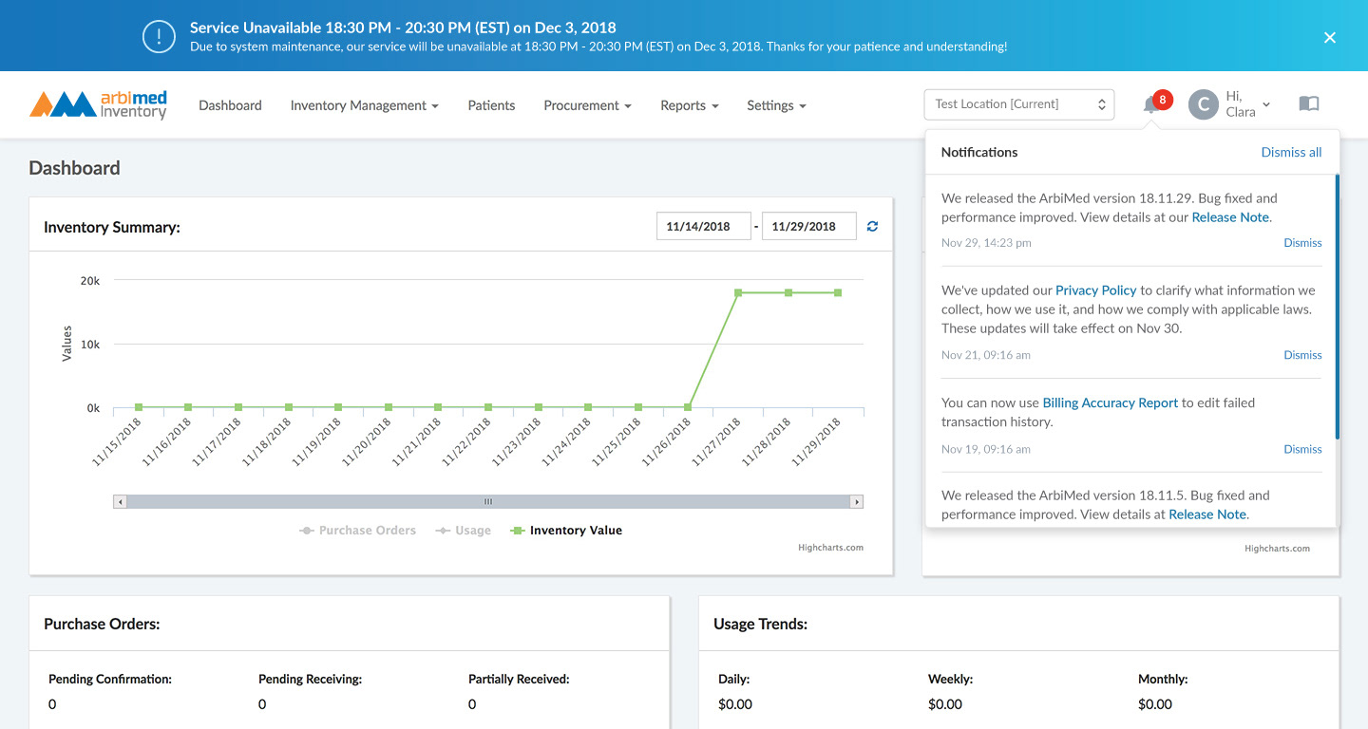
Task: Click Clara's user avatar circle
Action: [x=1204, y=104]
